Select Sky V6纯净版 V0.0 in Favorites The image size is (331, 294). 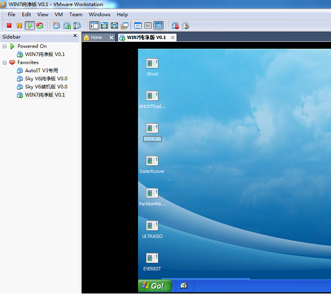pyautogui.click(x=46, y=79)
